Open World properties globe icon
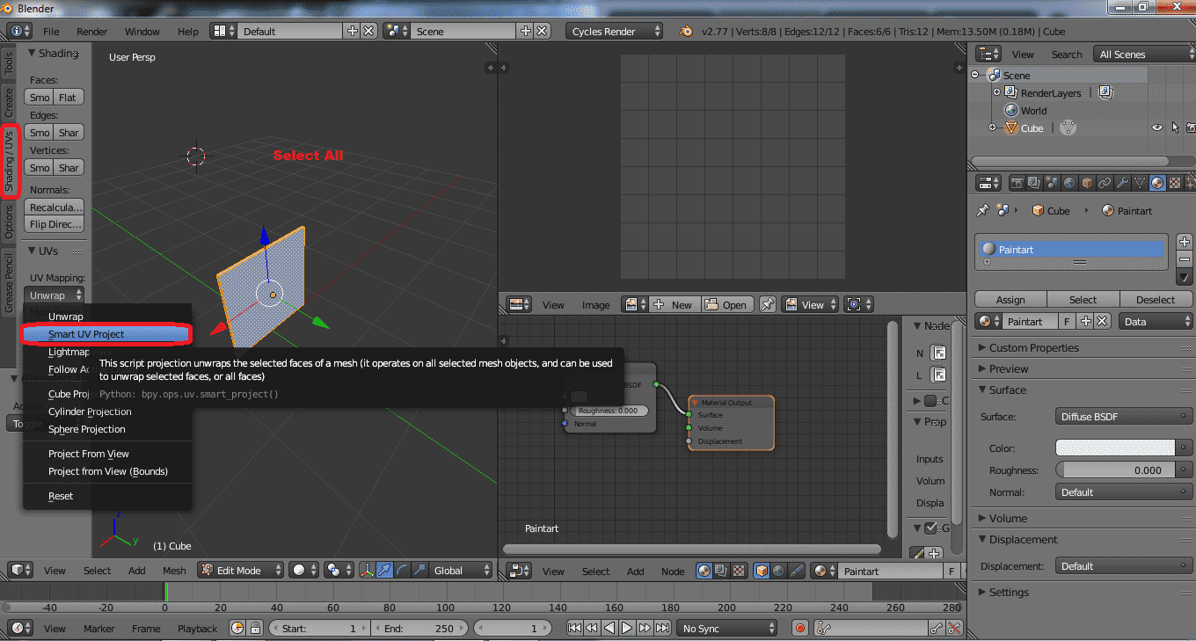1196x641 pixels. (1069, 183)
